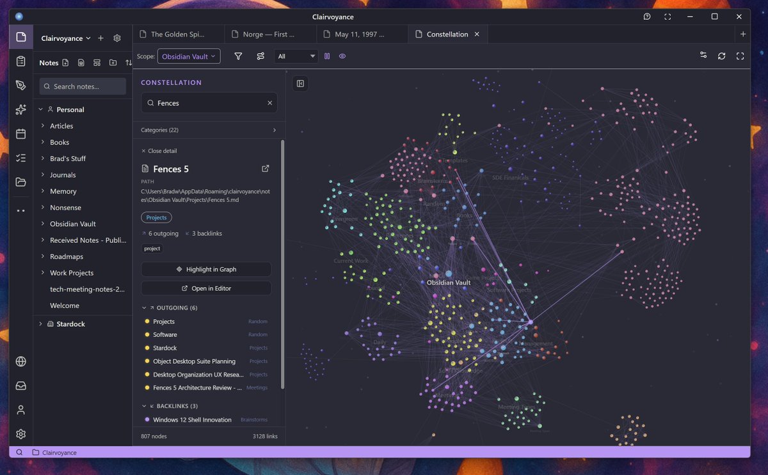The width and height of the screenshot is (768, 475).
Task: Click the second document icon in Notes header
Action: pyautogui.click(x=81, y=63)
